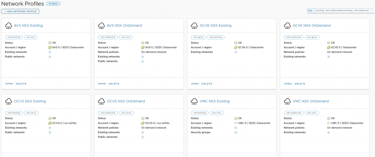
Task: Click the net:existing tag on AVS NSX Existing
Action: (x=14, y=37)
